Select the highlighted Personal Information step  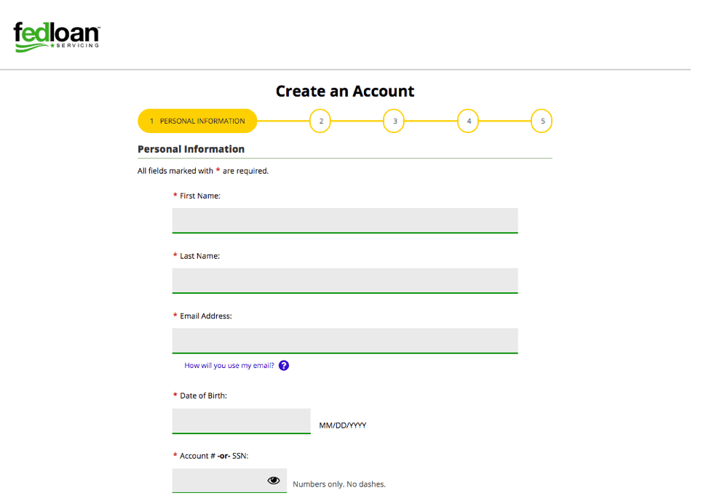coord(197,121)
